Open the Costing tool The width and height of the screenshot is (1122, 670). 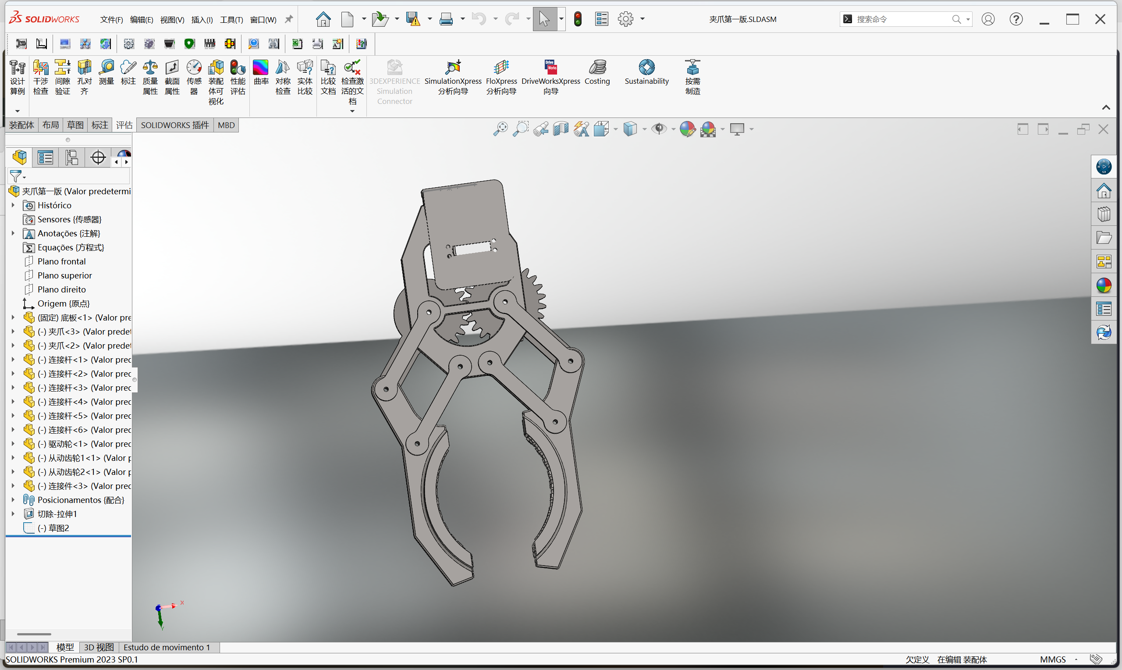[597, 72]
